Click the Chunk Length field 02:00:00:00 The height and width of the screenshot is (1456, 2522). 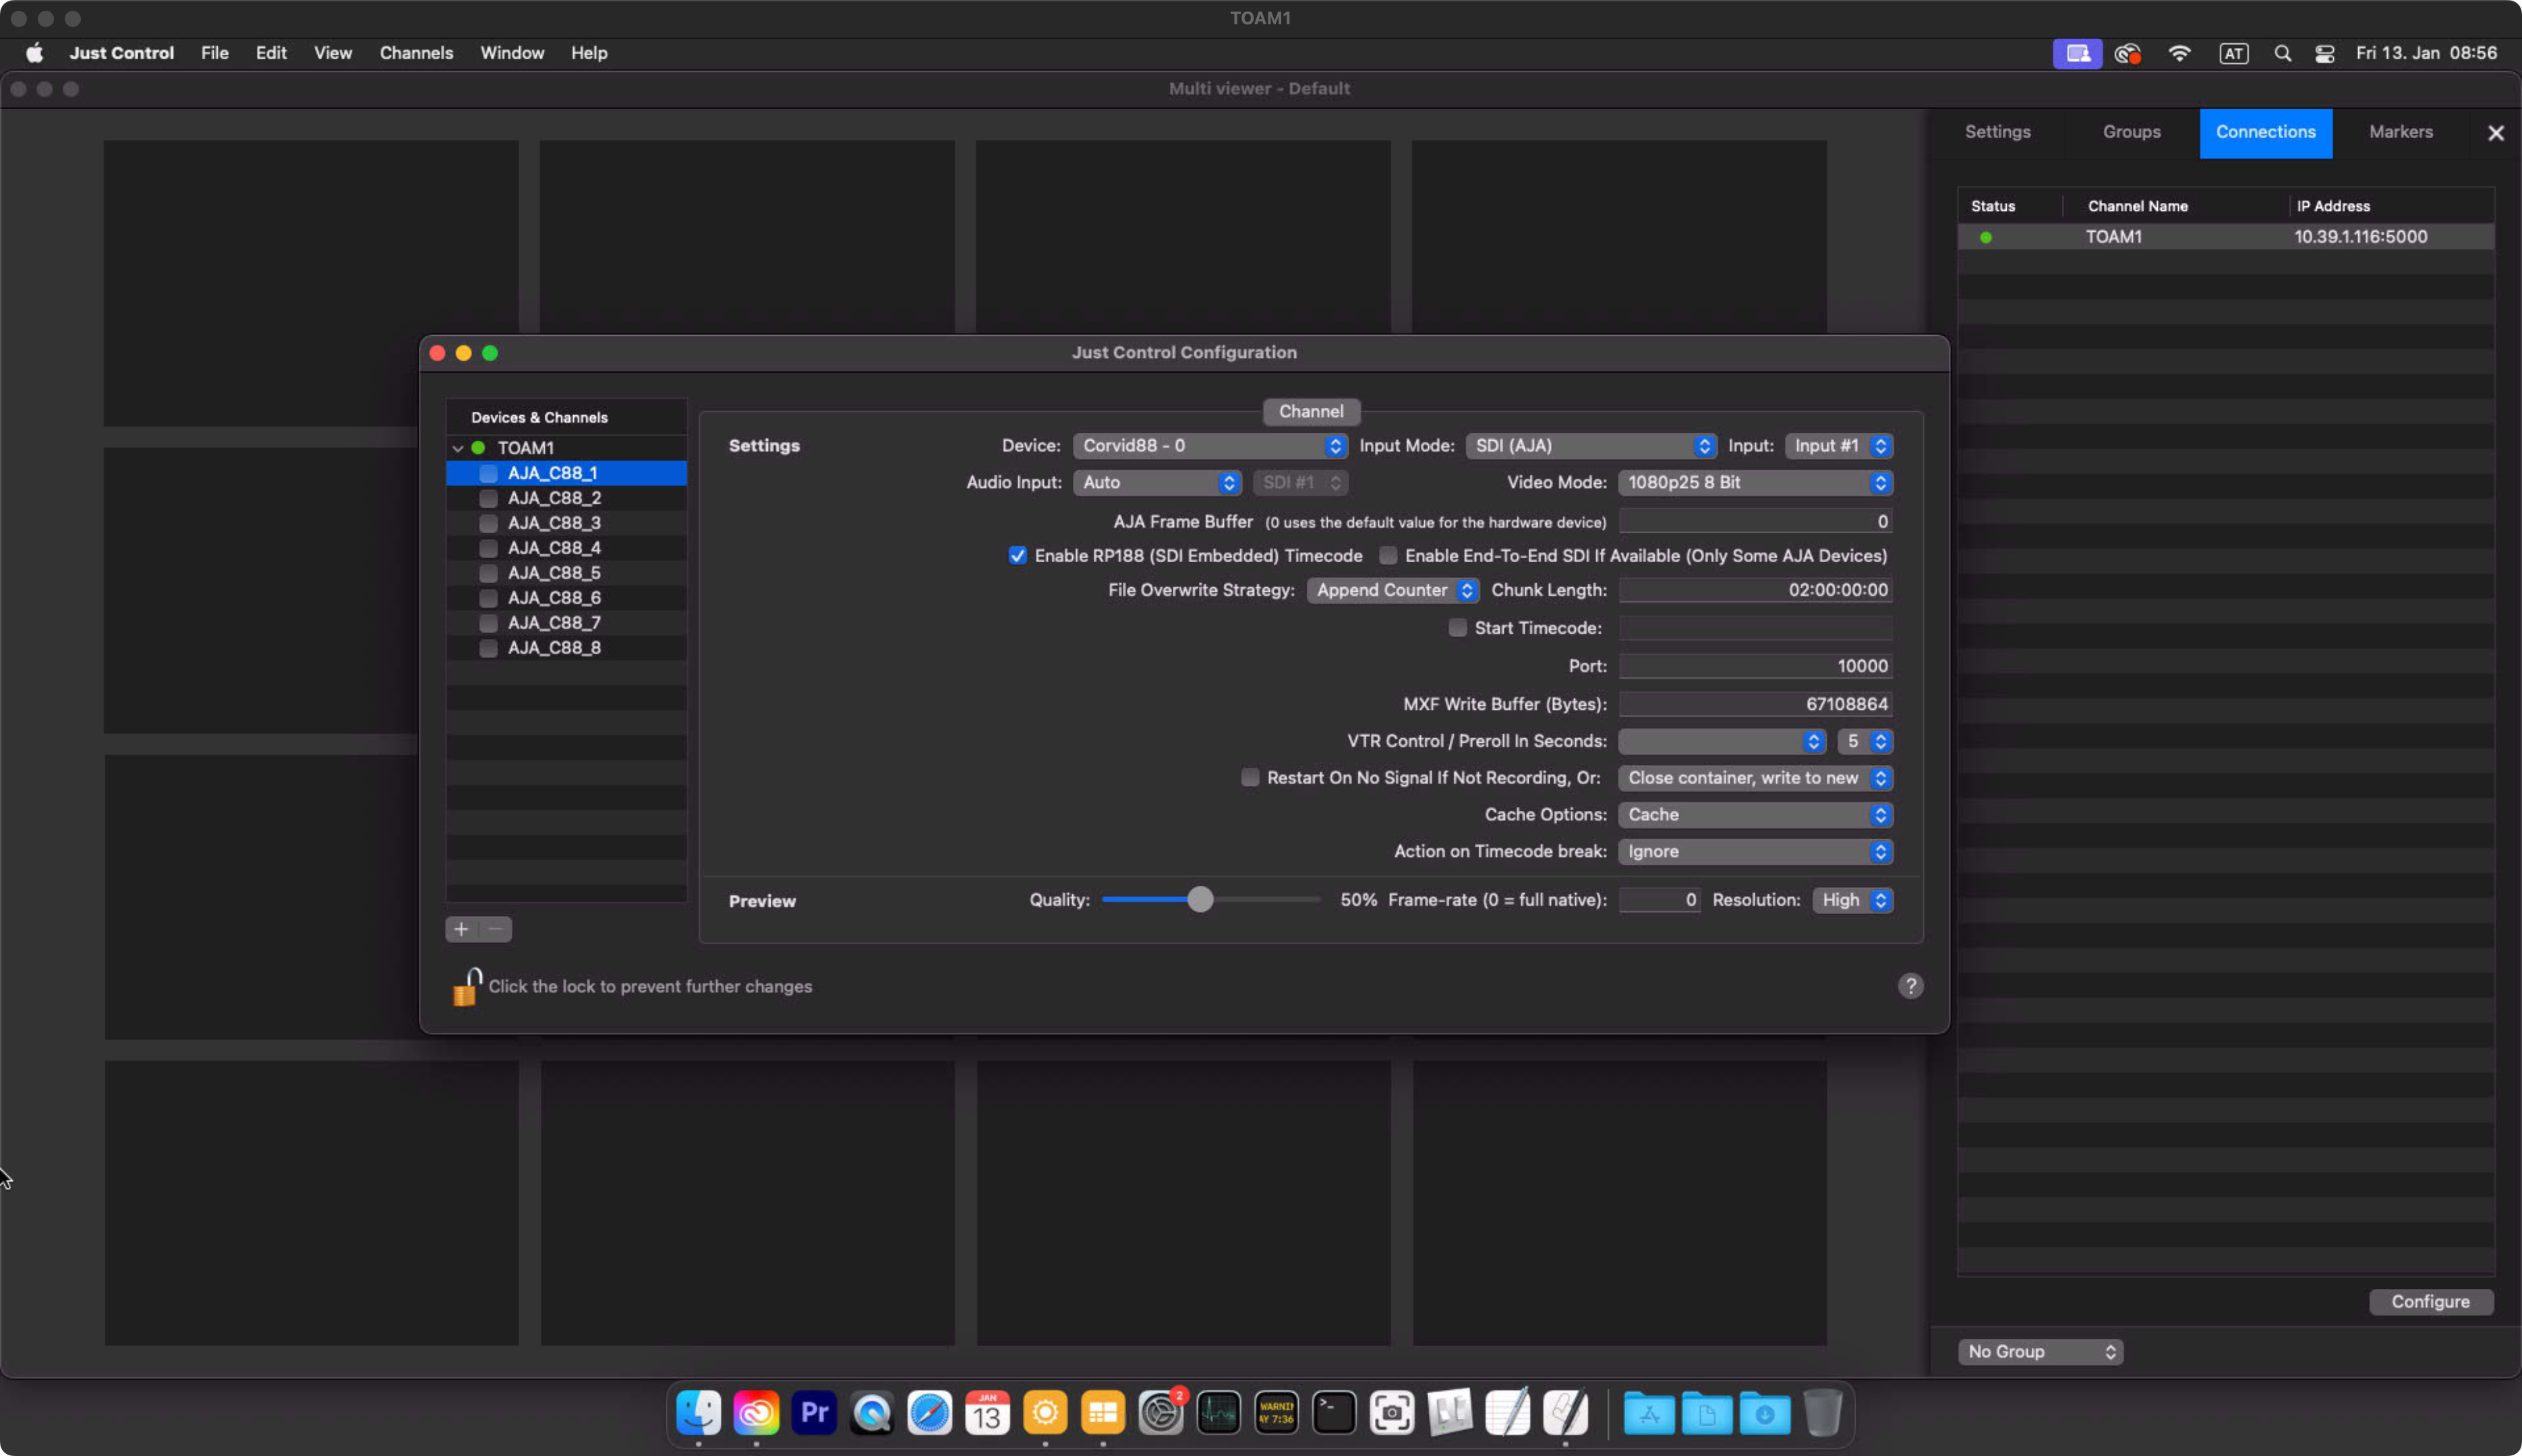click(1755, 590)
